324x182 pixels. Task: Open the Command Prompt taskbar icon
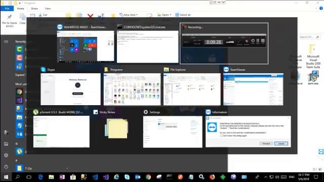(170, 177)
